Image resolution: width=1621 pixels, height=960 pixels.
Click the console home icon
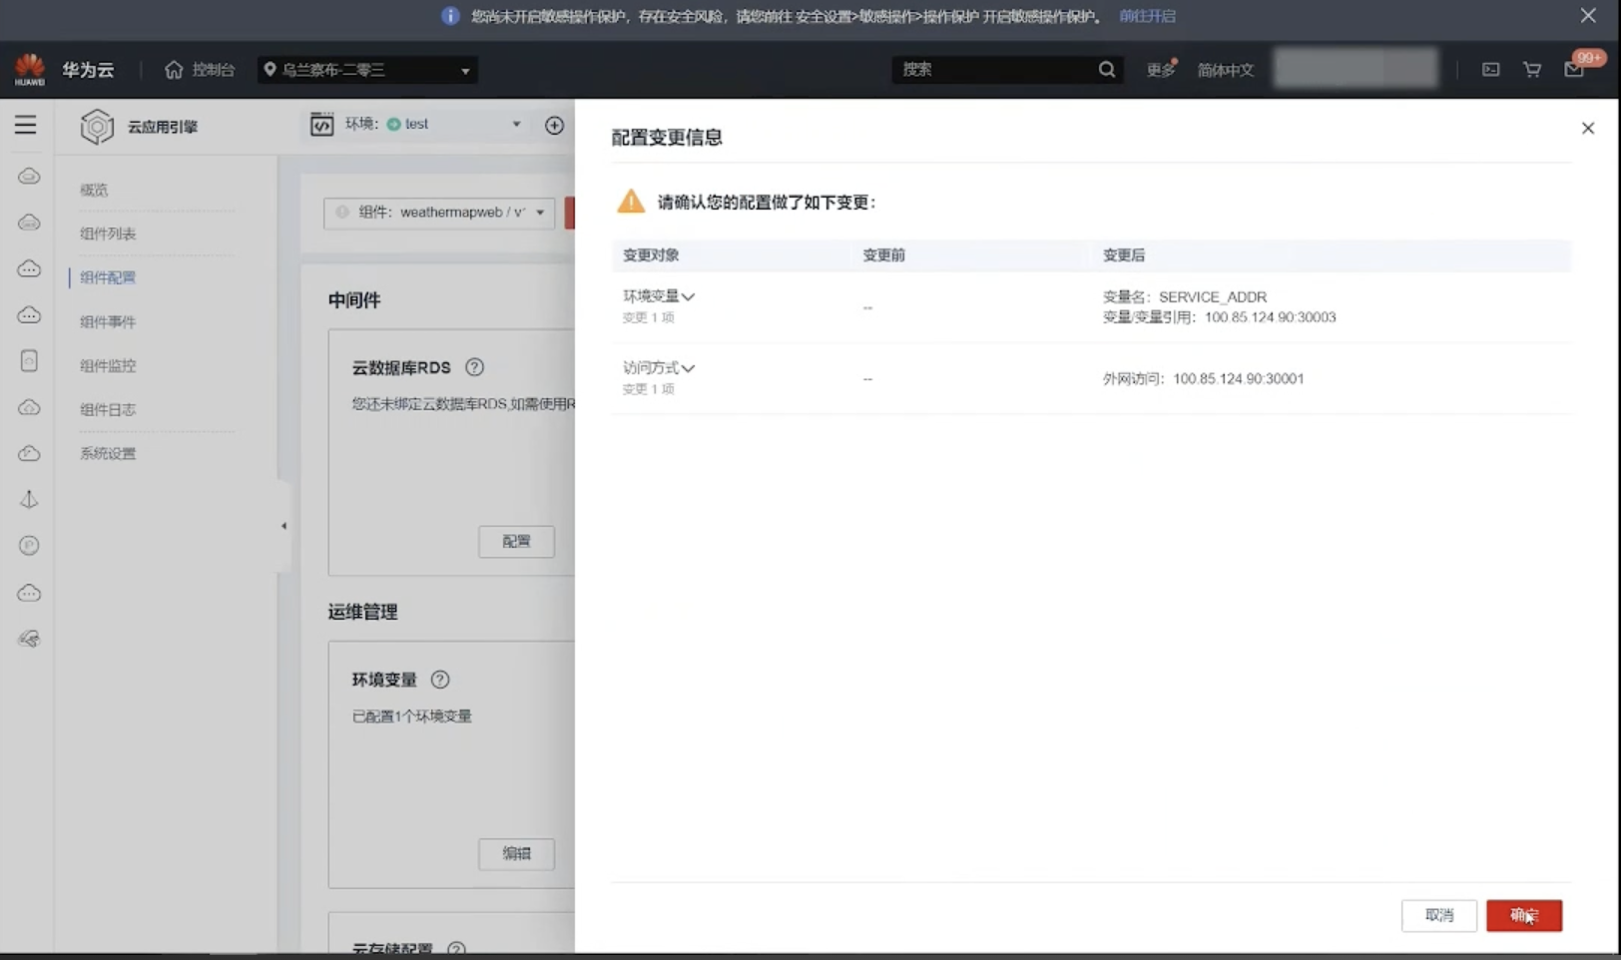pos(174,69)
